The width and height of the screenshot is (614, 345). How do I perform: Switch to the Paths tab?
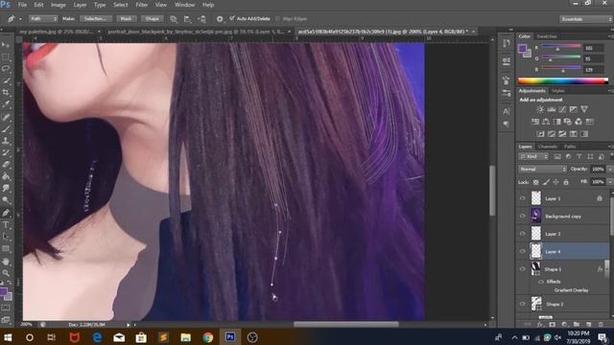pyautogui.click(x=570, y=147)
